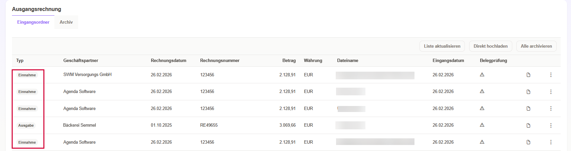The height and width of the screenshot is (151, 571).
Task: Switch to the Archiv tab
Action: 66,22
